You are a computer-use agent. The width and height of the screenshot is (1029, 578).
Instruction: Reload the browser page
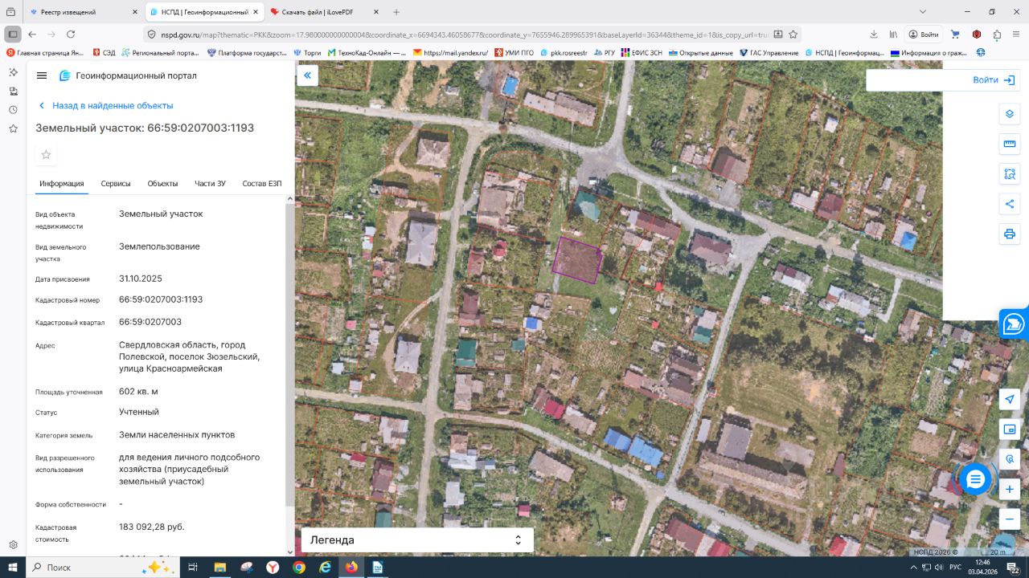coord(71,35)
